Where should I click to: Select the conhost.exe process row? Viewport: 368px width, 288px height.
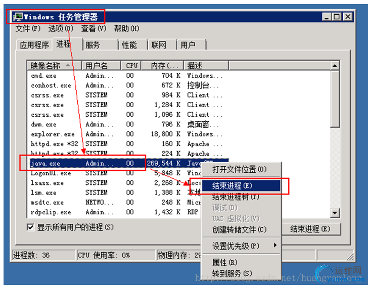128,85
